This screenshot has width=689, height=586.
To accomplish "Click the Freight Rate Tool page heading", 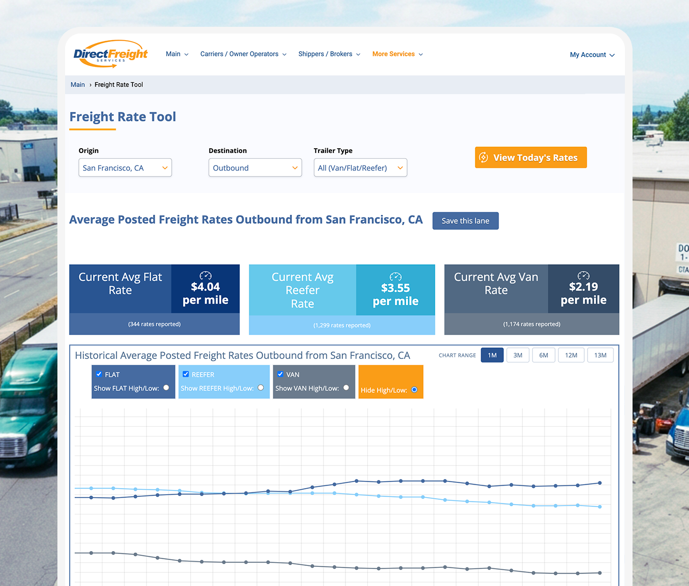I will pyautogui.click(x=123, y=117).
